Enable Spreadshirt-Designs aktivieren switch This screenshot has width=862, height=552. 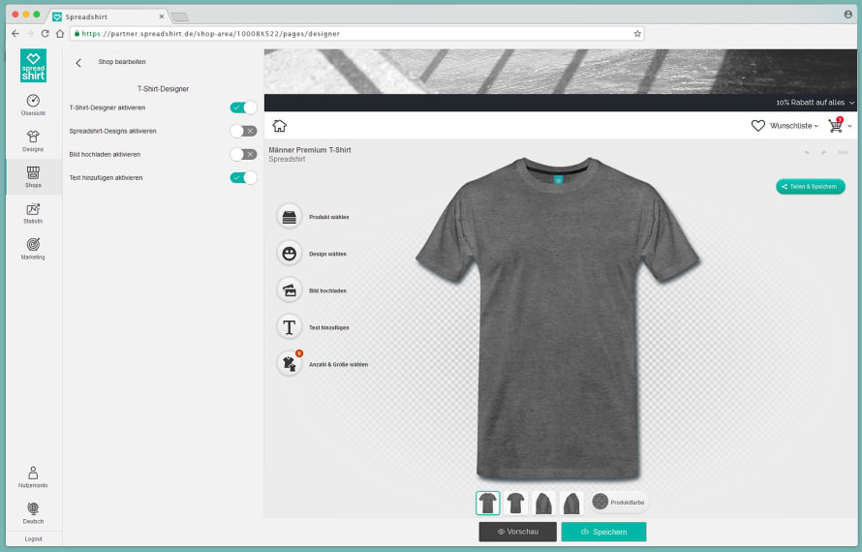coord(243,131)
